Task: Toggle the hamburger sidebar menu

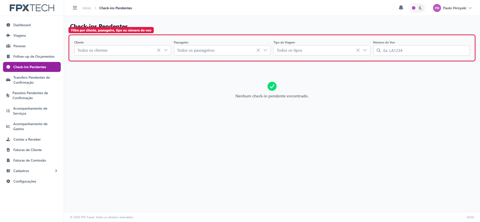Action: click(75, 8)
